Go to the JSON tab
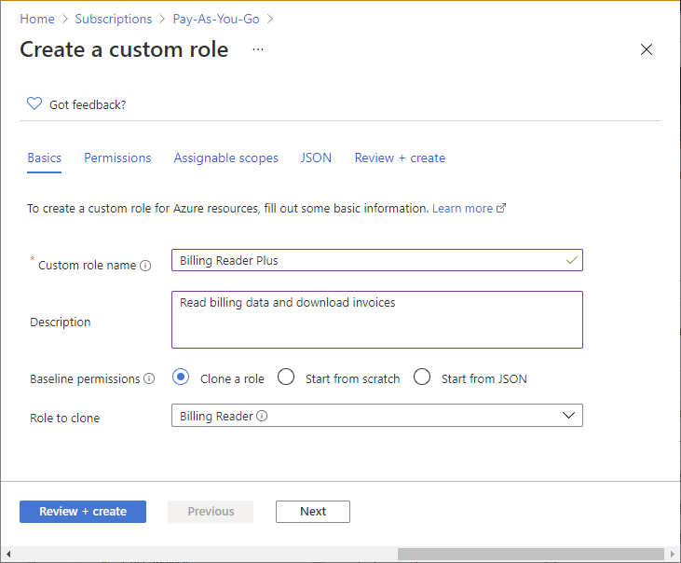 pyautogui.click(x=316, y=158)
